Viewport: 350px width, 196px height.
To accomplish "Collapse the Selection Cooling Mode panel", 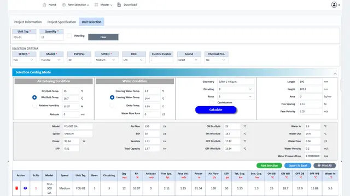I will (335, 73).
